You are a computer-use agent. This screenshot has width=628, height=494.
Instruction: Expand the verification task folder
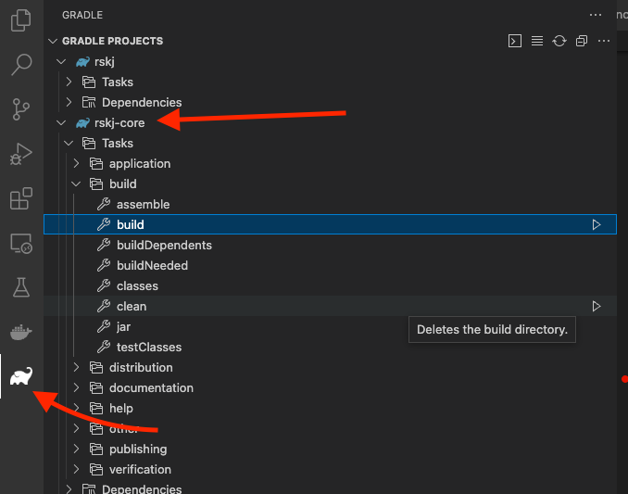77,469
